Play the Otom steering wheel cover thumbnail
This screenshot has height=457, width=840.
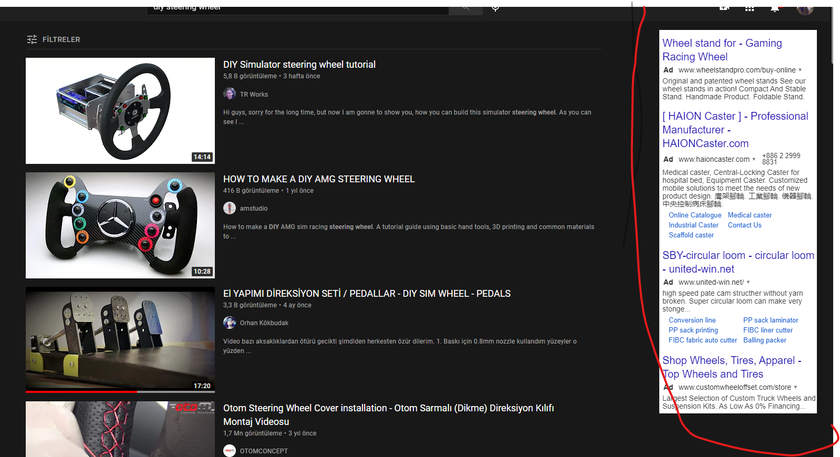point(120,429)
